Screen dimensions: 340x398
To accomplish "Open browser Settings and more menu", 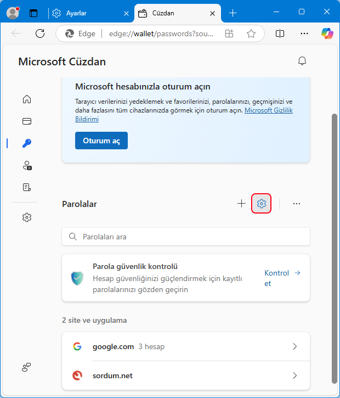I will tap(304, 33).
